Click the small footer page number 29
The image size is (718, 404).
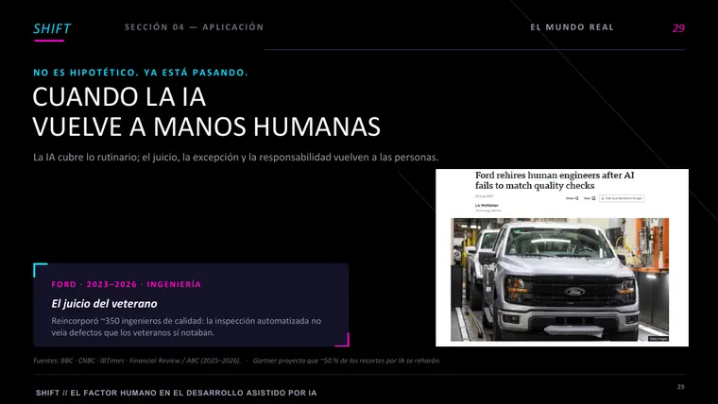coord(680,387)
